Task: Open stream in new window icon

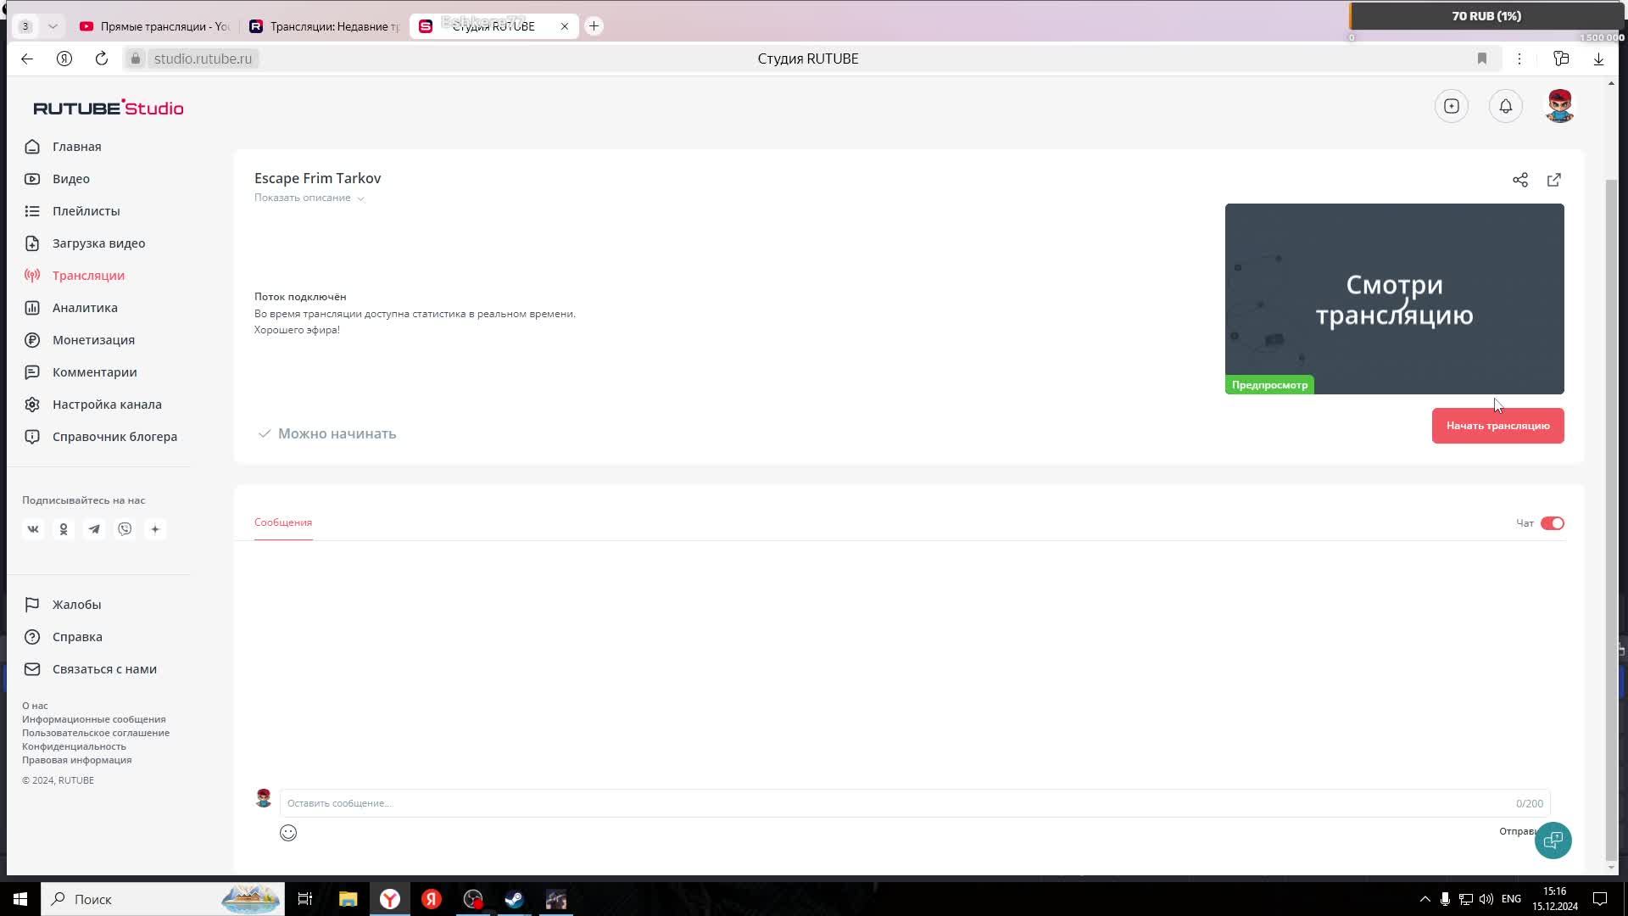Action: pyautogui.click(x=1553, y=180)
